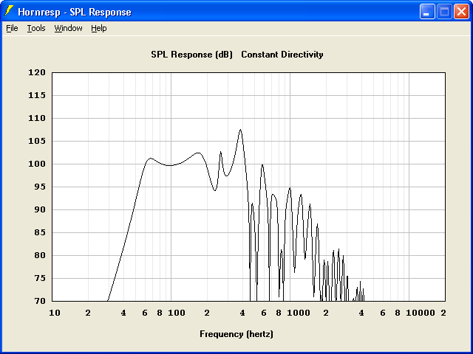Click the 90 dB axis label

(x=40, y=209)
